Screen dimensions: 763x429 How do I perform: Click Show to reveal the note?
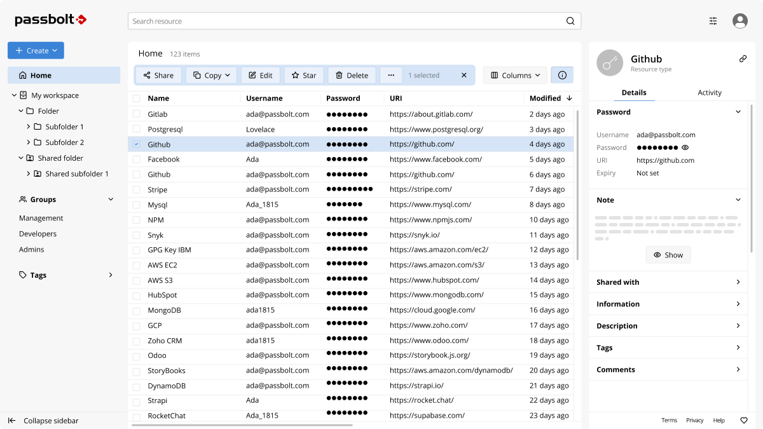(x=668, y=255)
